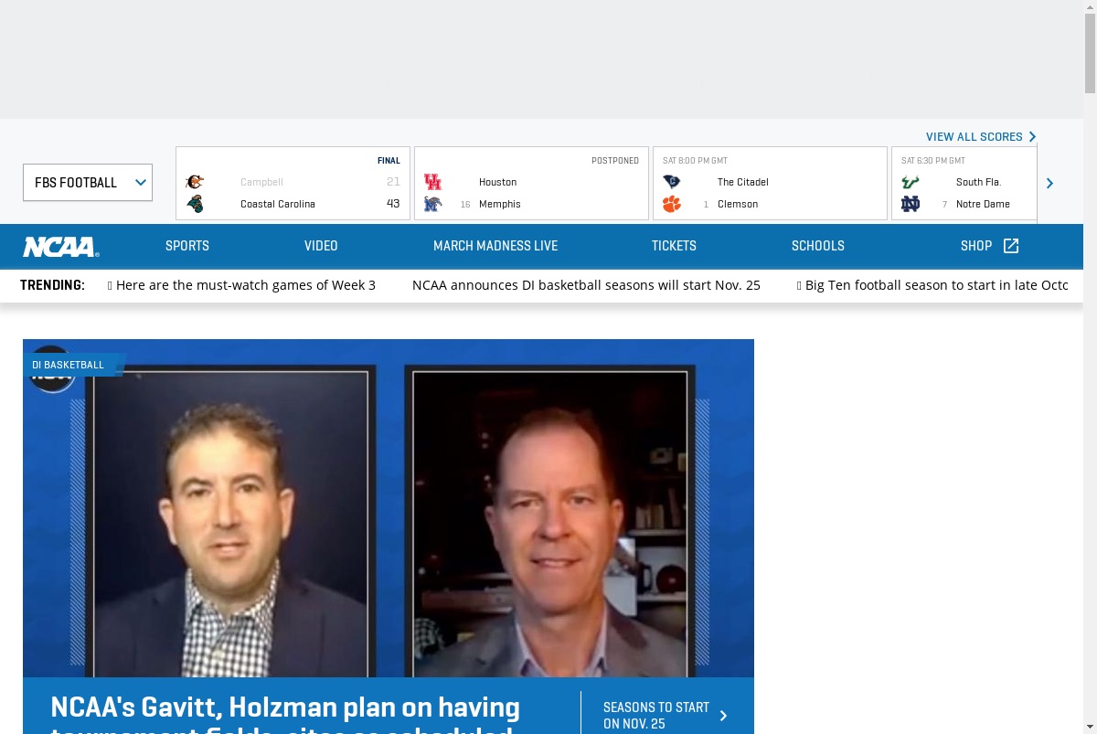Click VIEW ALL SCORES link

(x=975, y=137)
